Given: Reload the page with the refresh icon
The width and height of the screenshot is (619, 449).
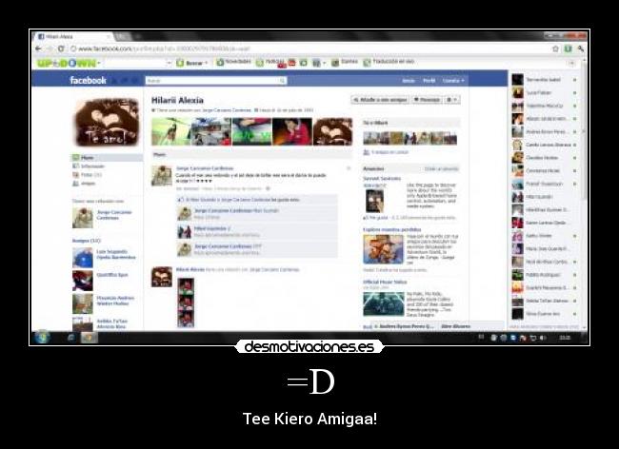Looking at the screenshot, I should click(x=60, y=48).
